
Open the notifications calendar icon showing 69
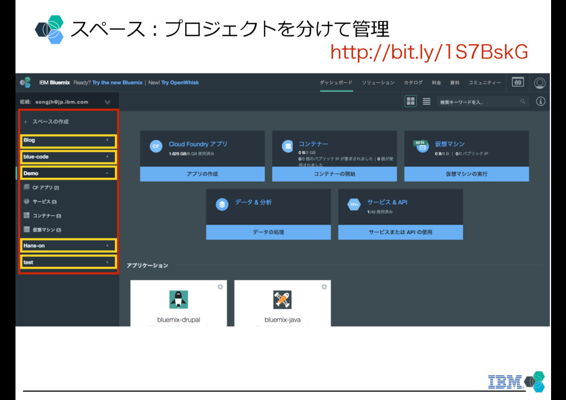point(517,82)
